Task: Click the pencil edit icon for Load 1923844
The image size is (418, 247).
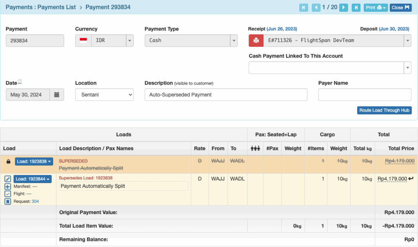Action: 8,179
